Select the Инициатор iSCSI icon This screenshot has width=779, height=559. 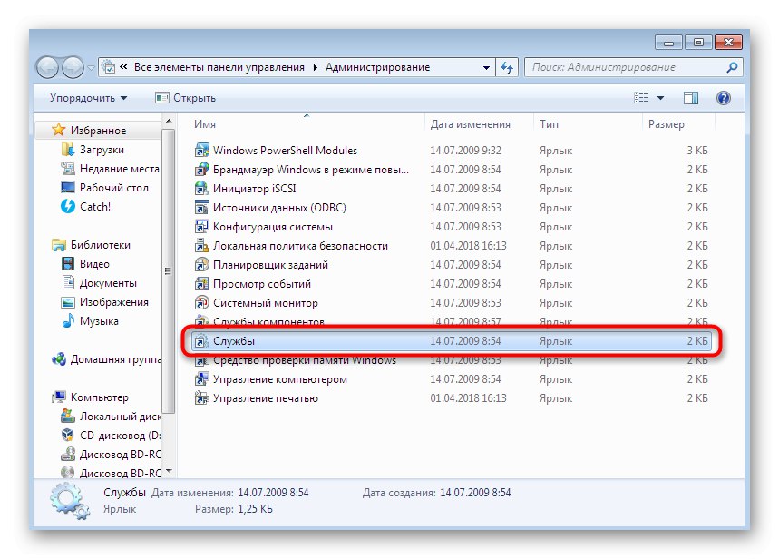(201, 189)
